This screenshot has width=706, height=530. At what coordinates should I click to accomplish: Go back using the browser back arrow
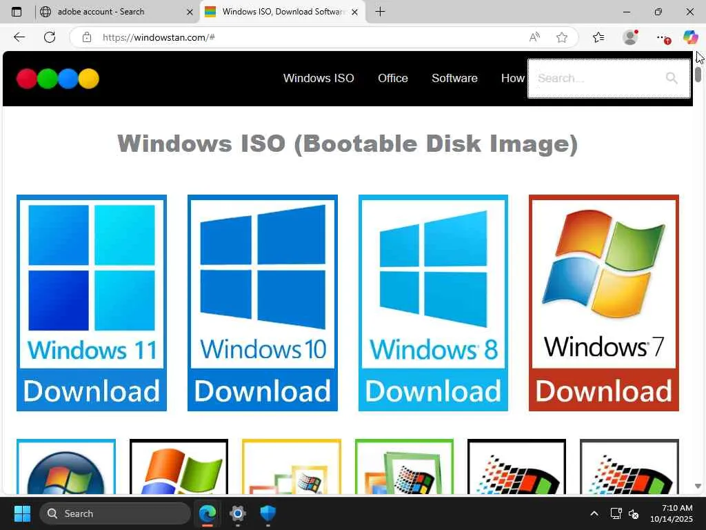coord(19,37)
